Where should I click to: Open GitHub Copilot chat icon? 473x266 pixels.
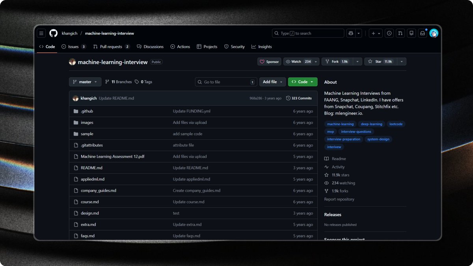pyautogui.click(x=350, y=33)
